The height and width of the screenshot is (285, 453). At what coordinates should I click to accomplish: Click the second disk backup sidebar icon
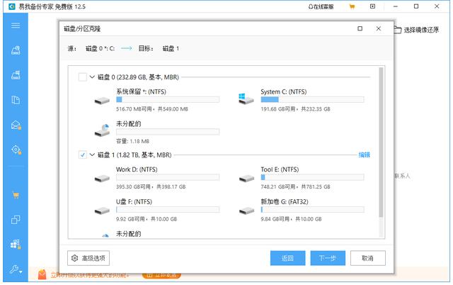pos(16,75)
